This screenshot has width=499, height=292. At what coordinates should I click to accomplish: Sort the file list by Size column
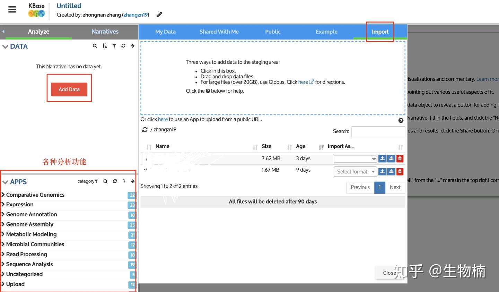point(266,146)
